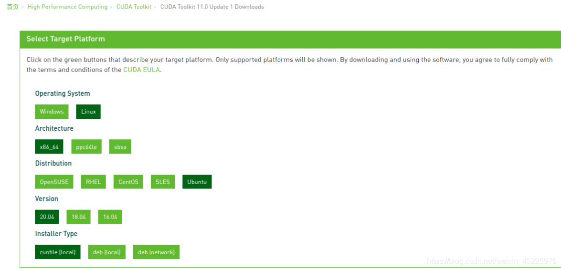Screen dimensions: 561x270
Task: Select version 16.04
Action: [110, 217]
